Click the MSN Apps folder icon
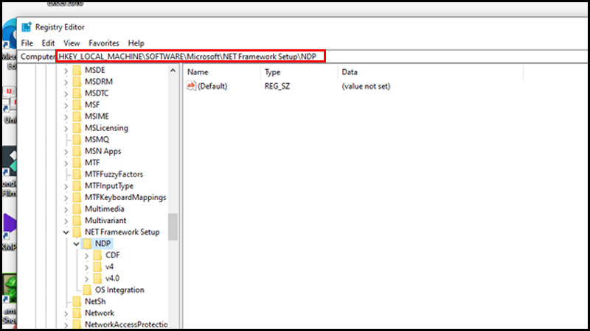The image size is (590, 331). 77,152
